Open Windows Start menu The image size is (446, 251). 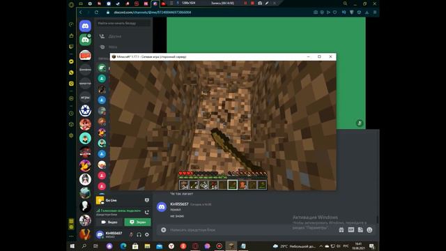coord(72,246)
